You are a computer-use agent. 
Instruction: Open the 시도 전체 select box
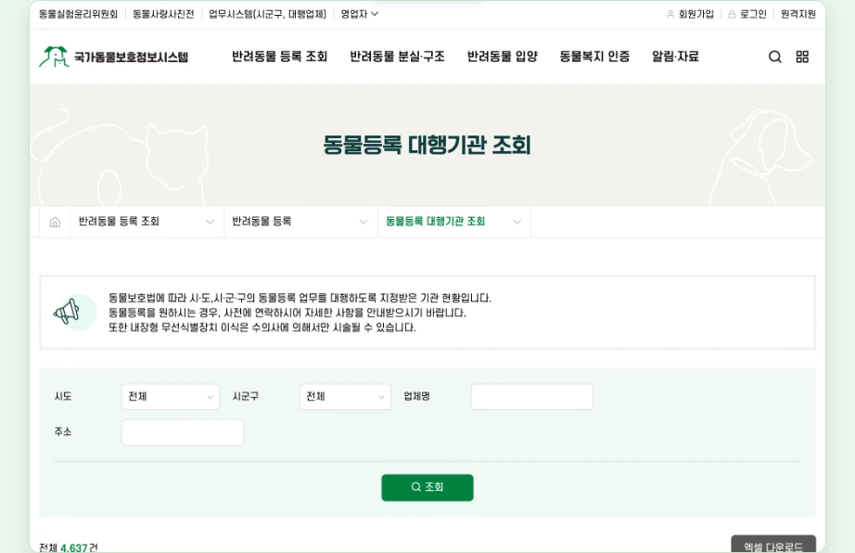point(170,396)
